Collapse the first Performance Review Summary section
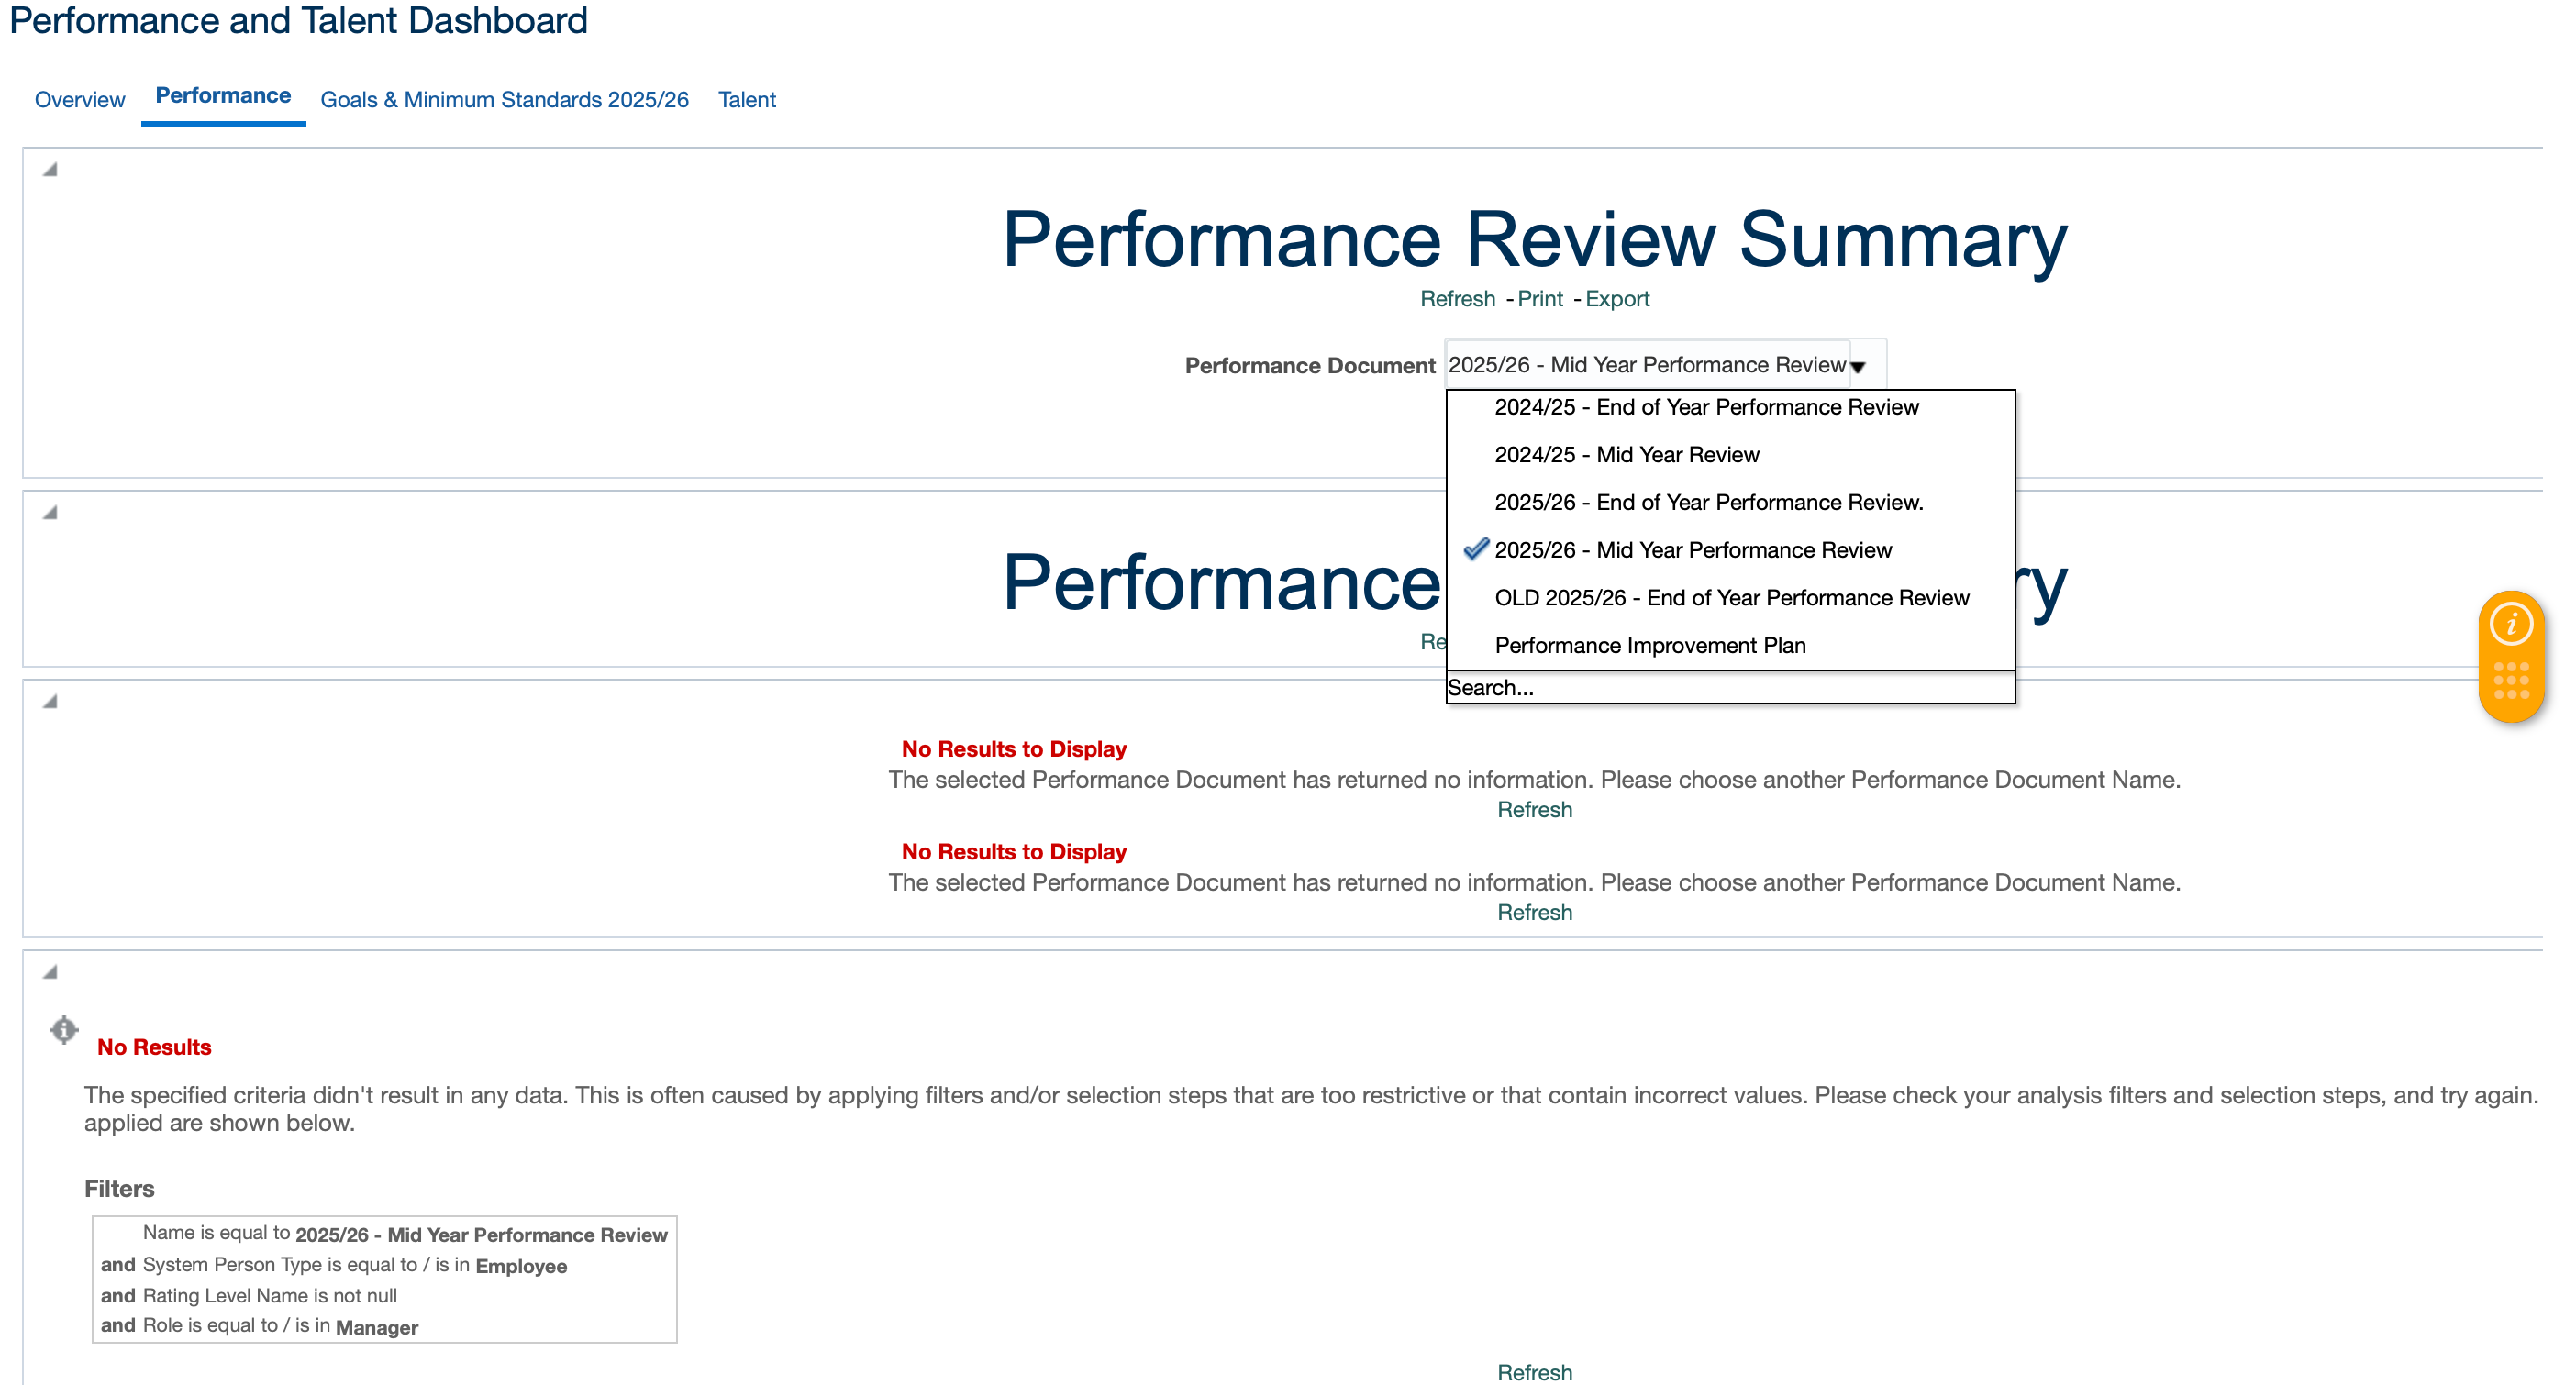This screenshot has height=1385, width=2576. [x=50, y=170]
